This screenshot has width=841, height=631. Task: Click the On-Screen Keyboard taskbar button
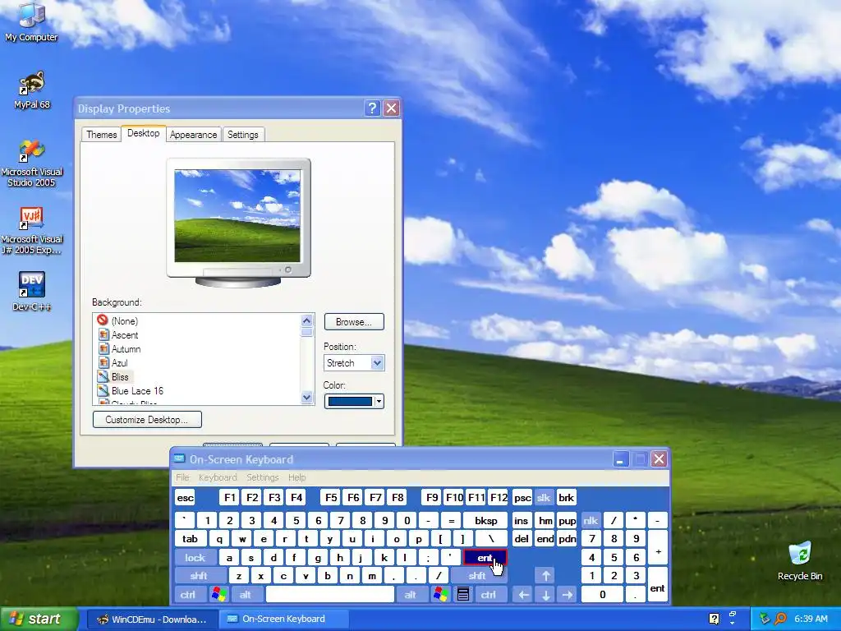(283, 619)
